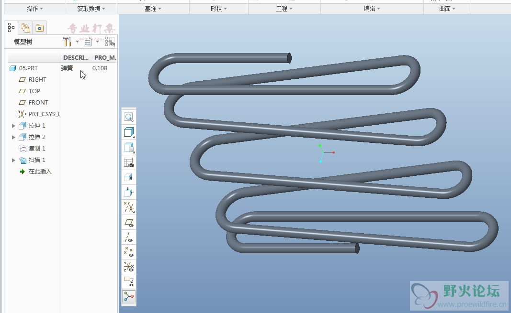The width and height of the screenshot is (511, 313).
Task: Click the tree display list icon
Action: (x=87, y=42)
